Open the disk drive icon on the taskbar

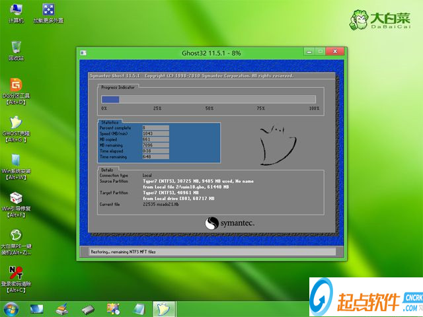tap(88, 308)
